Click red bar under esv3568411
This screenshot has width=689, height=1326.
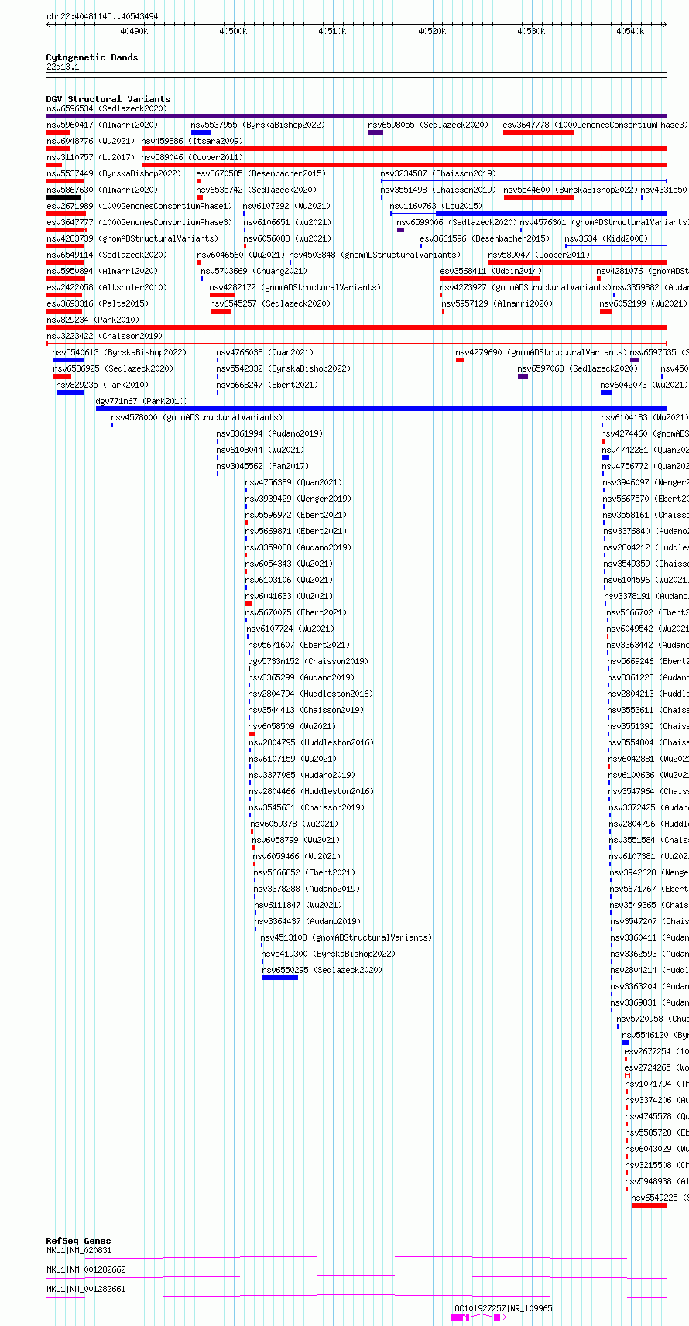(x=490, y=279)
